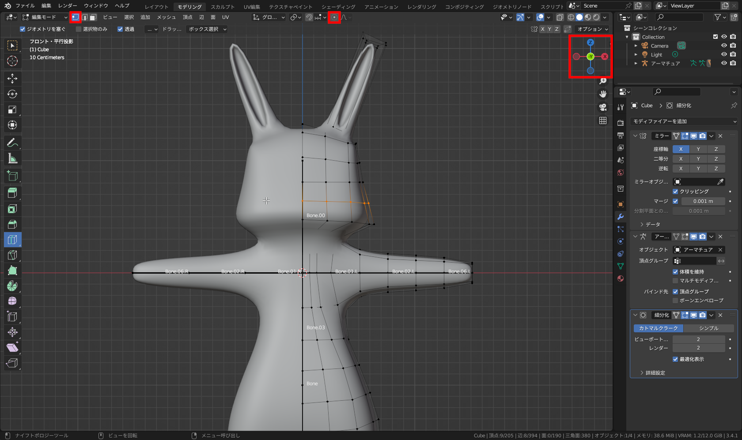This screenshot has height=440, width=742.
Task: Open the Mesh (メッシュ) menu
Action: (x=166, y=17)
